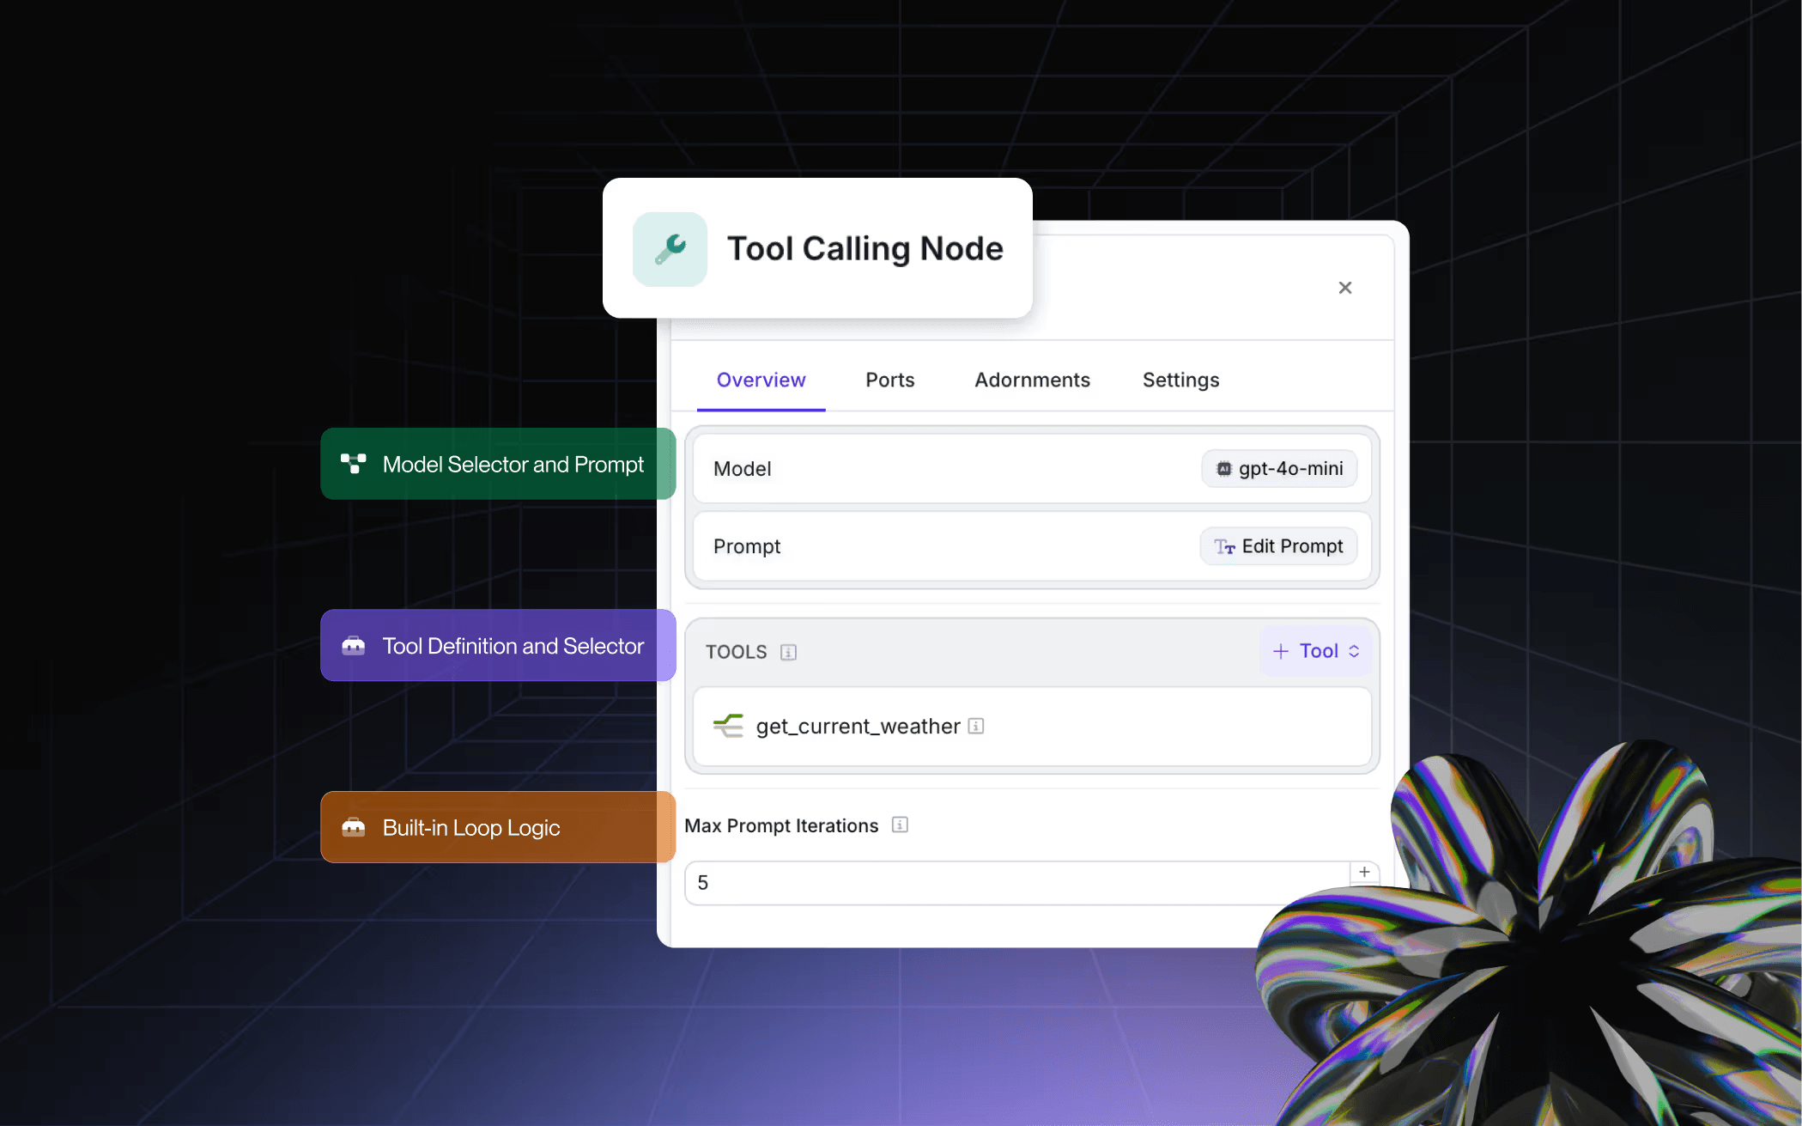This screenshot has height=1126, width=1802.
Task: Click the node icon on Model Selector and Prompt label
Action: (353, 464)
